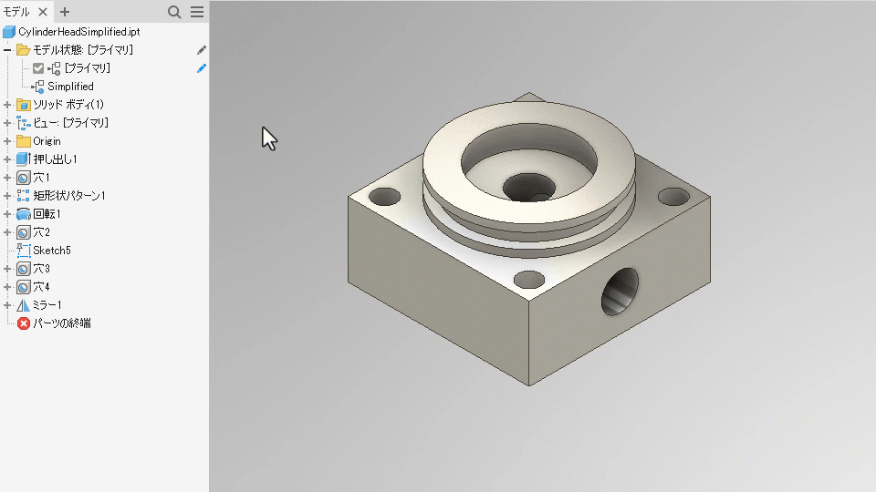This screenshot has width=876, height=492.
Task: Click the center bore of the cylinder head
Action: [528, 188]
